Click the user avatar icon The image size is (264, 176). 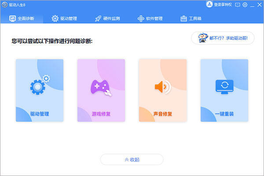click(x=209, y=4)
